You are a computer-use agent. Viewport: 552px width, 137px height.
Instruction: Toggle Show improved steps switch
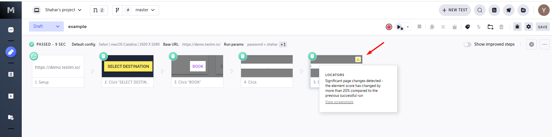(467, 45)
